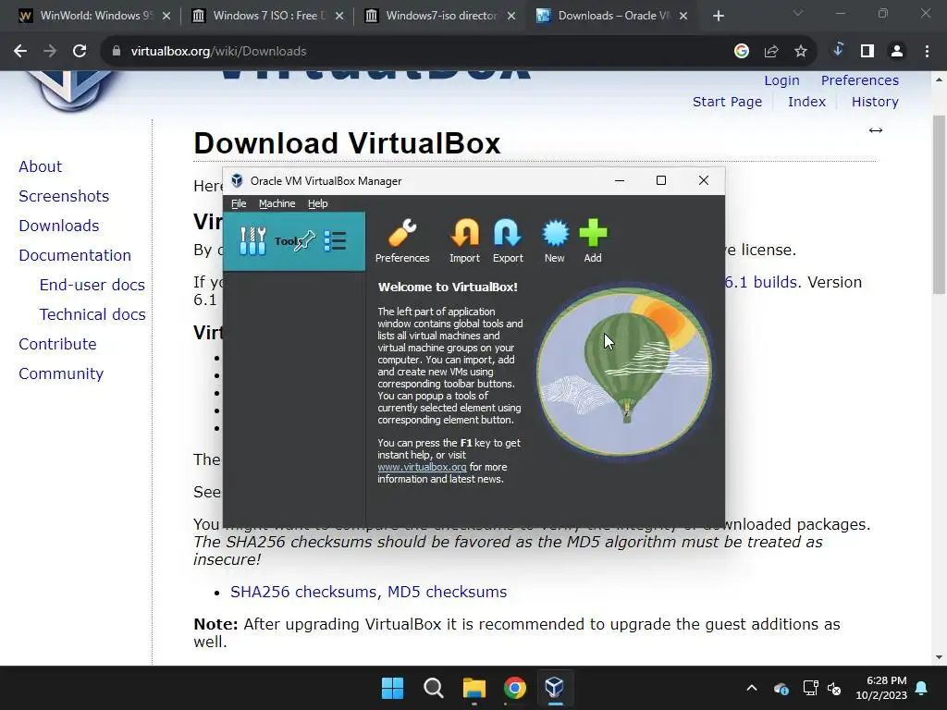This screenshot has height=710, width=947.
Task: Open Community link in sidebar
Action: [x=61, y=373]
